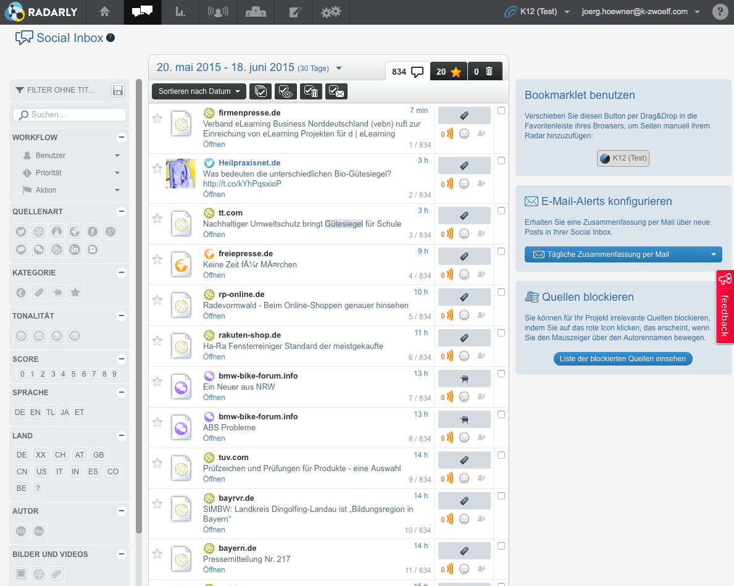Open the date range dropdown
The width and height of the screenshot is (734, 586).
[x=339, y=69]
